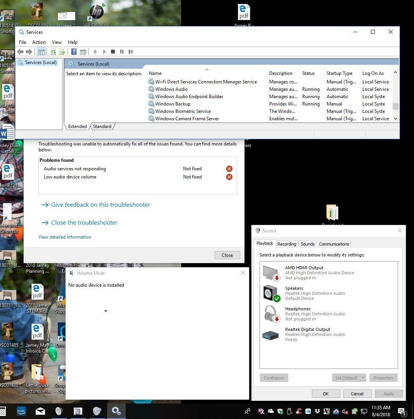
Task: Switch to the Sounds tab
Action: [x=307, y=244]
